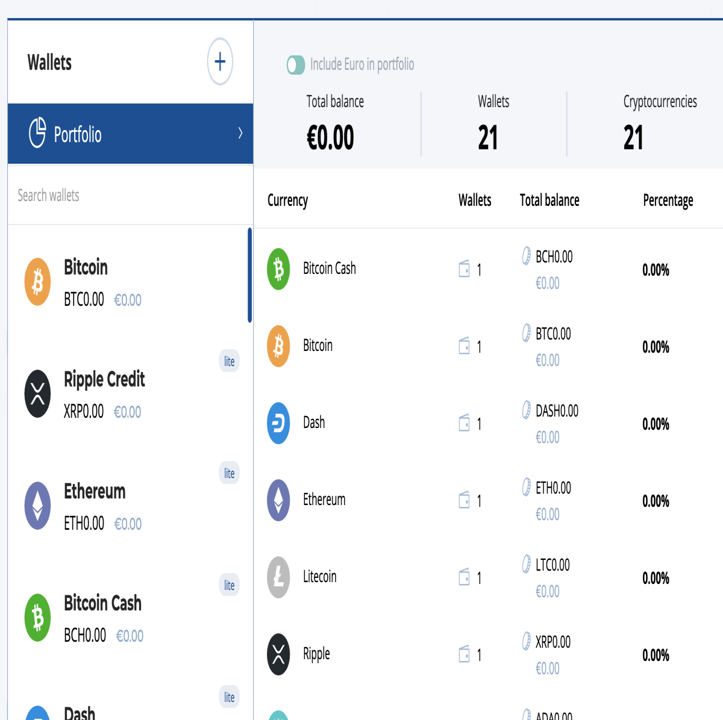This screenshot has height=720, width=723.
Task: Open Litecoin row in portfolio table
Action: coord(489,577)
